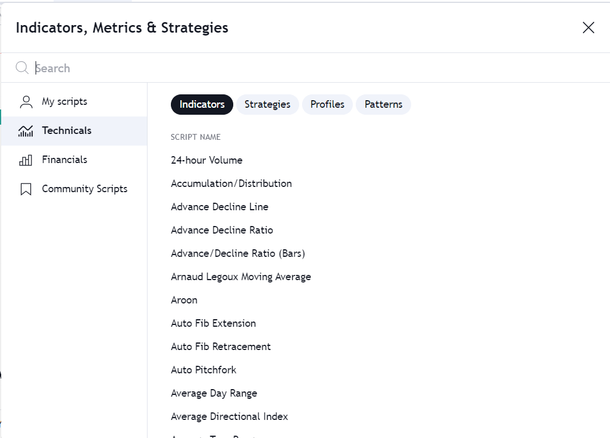
Task: Click the Technicals chart icon
Action: tap(26, 130)
